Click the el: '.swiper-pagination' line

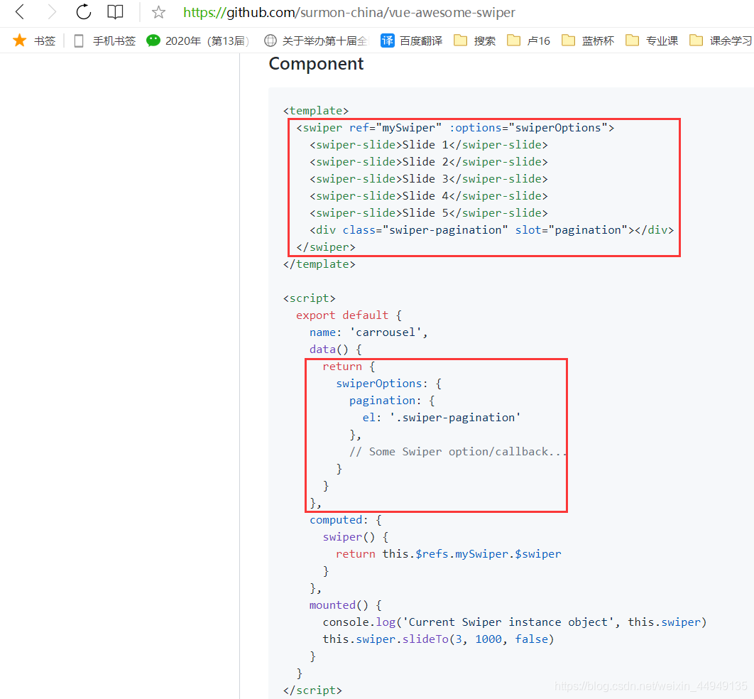pos(442,418)
